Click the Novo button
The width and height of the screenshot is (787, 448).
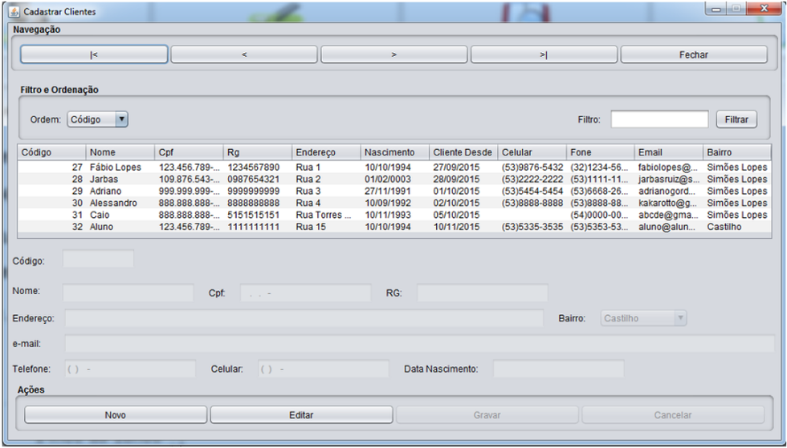tap(116, 415)
